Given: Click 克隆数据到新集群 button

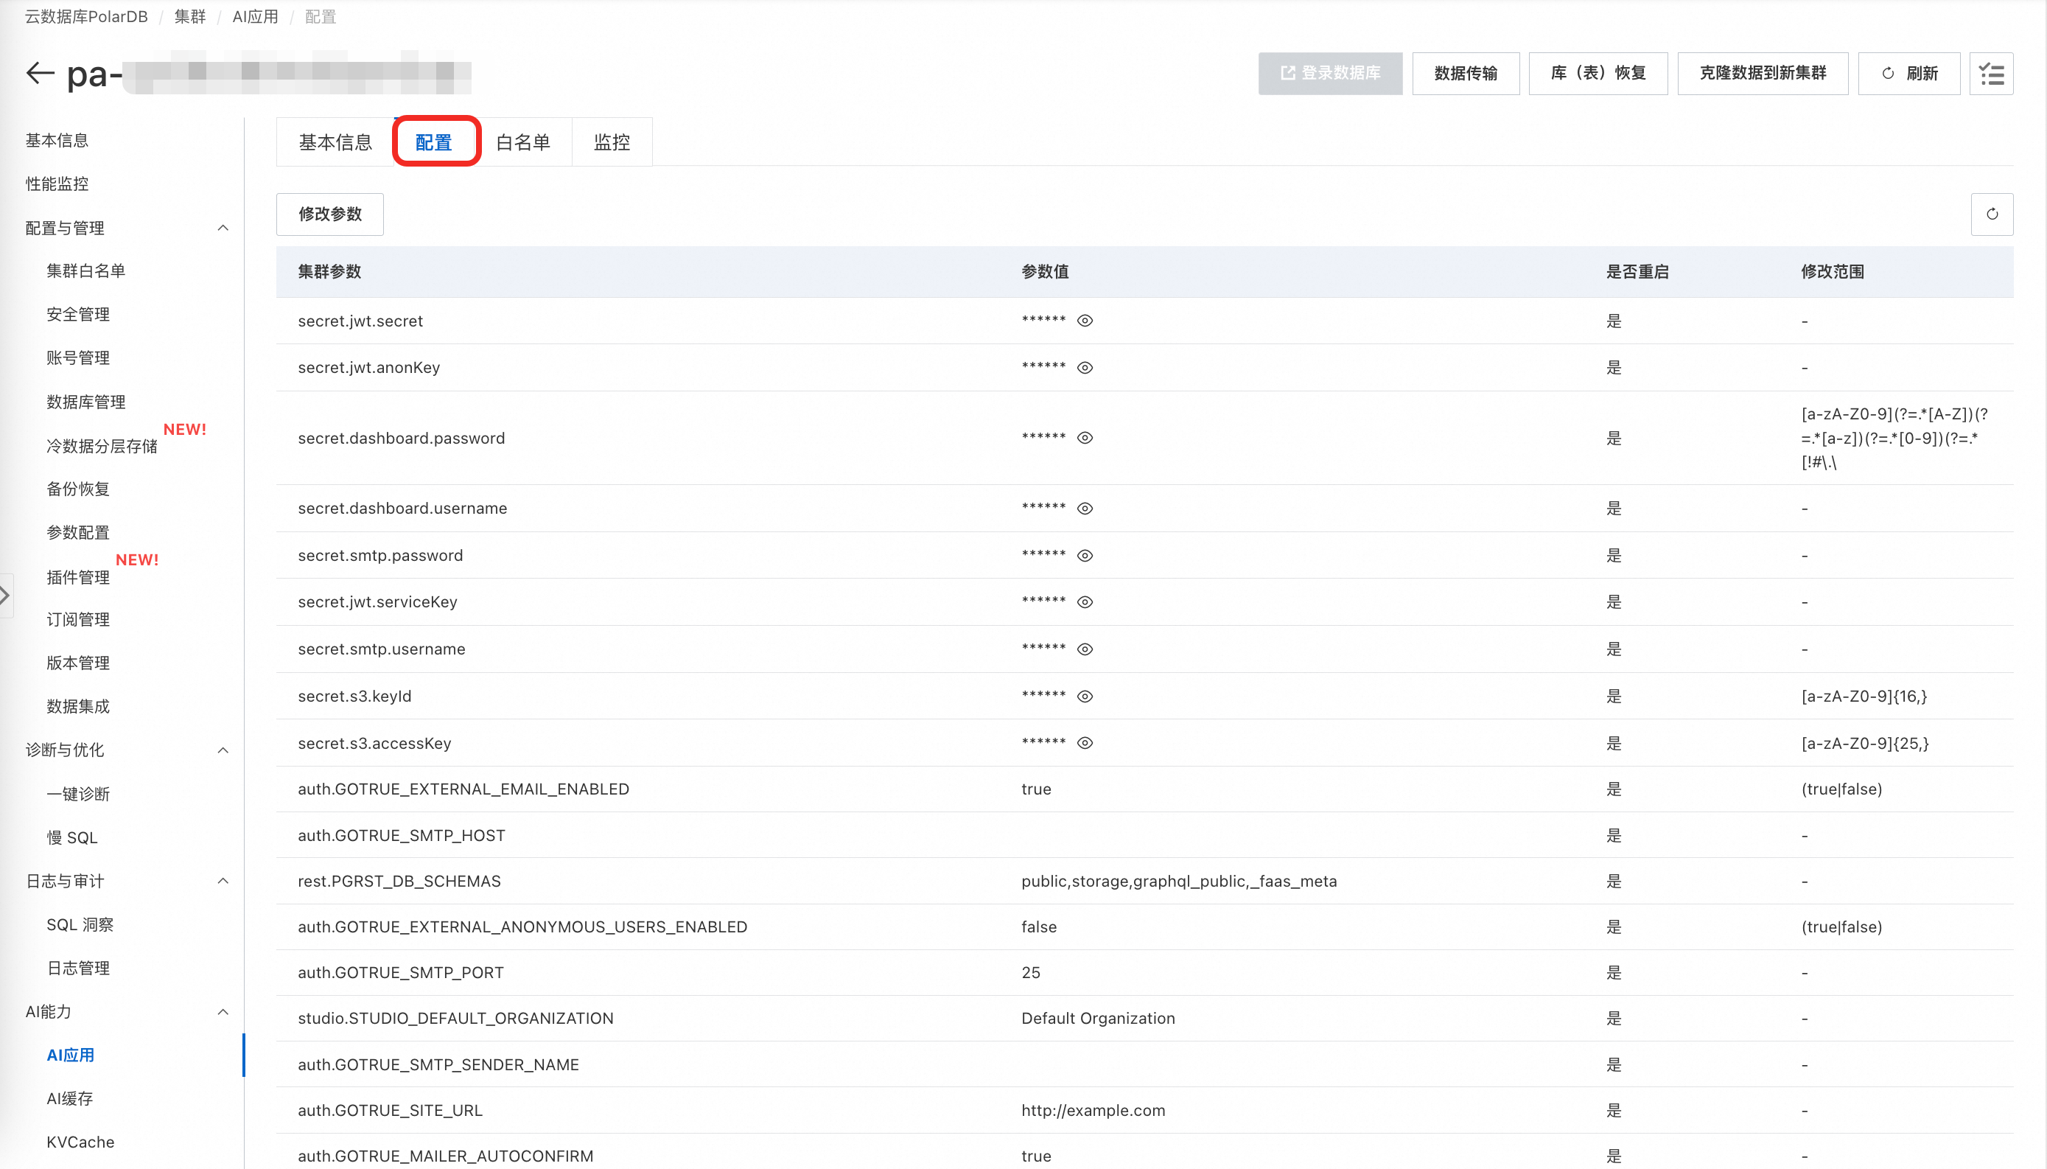Looking at the screenshot, I should (x=1762, y=74).
